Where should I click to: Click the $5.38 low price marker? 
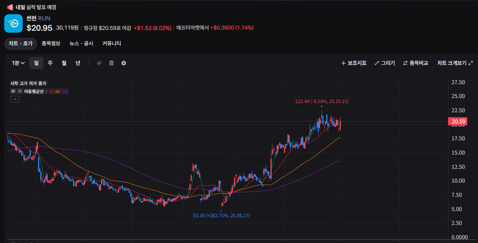[221, 216]
